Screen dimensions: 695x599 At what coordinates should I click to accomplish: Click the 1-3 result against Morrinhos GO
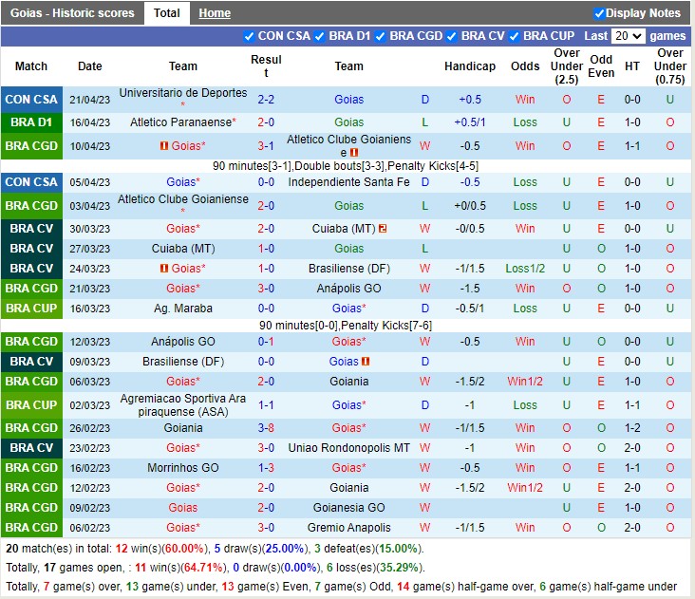[266, 468]
